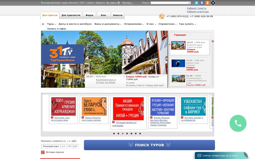Click the orange phone icon near numbers

(161, 16)
